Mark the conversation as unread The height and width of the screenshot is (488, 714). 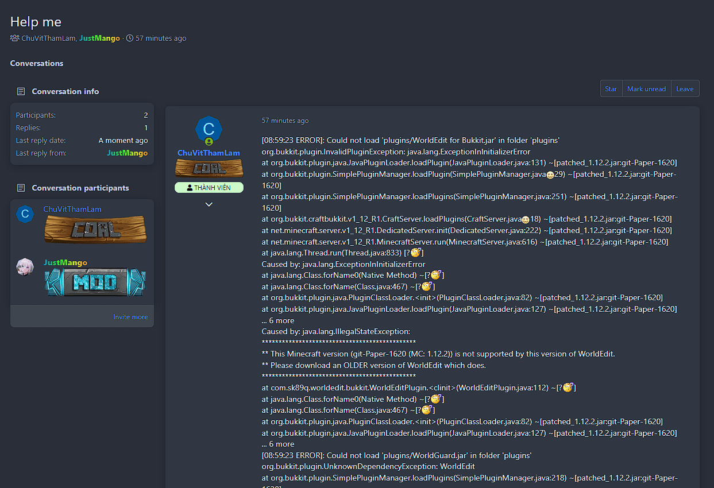coord(646,89)
